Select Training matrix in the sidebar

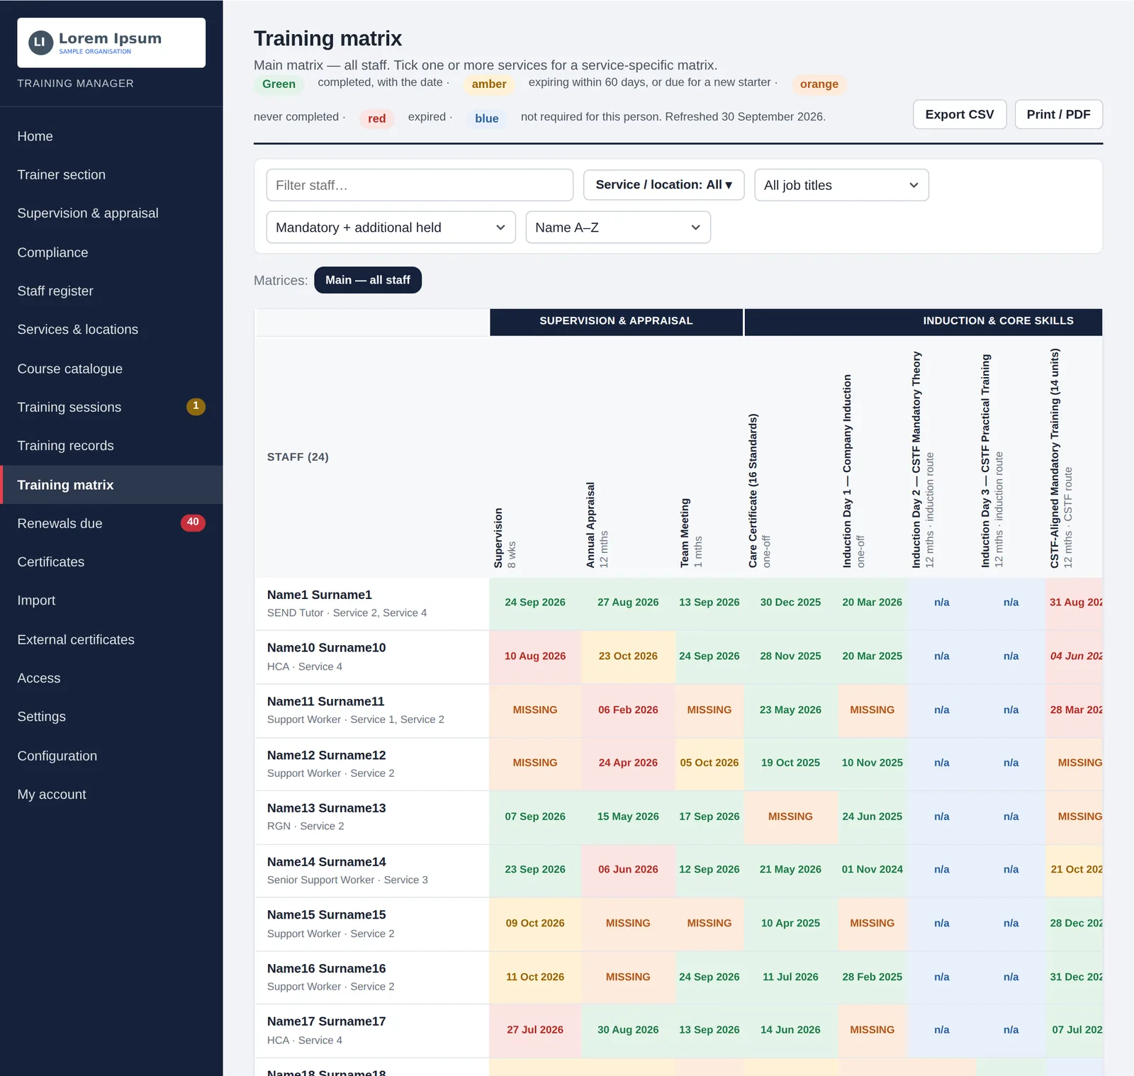(x=111, y=485)
